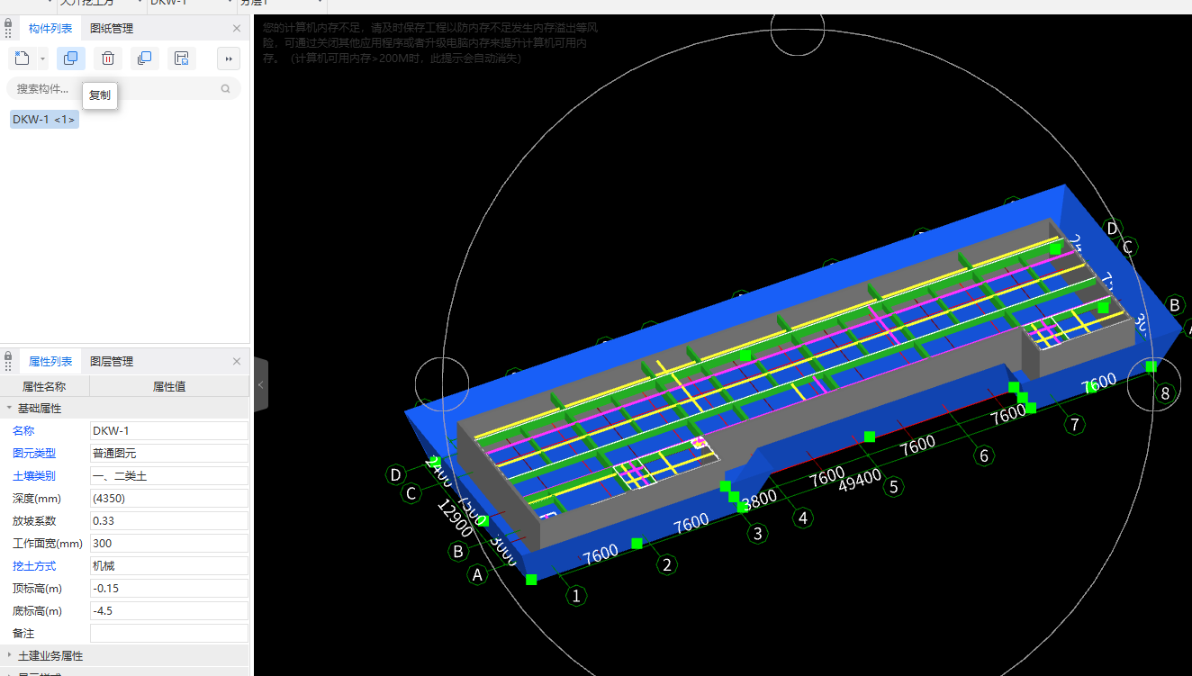Click the 深度 value (4350)
Screen dimensions: 1192x676
[168, 498]
